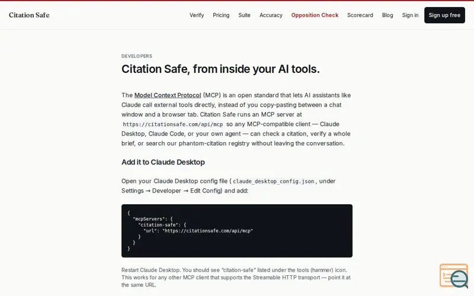Click the floating inspector widget icon
Image resolution: width=474 pixels, height=296 pixels.
[454, 275]
